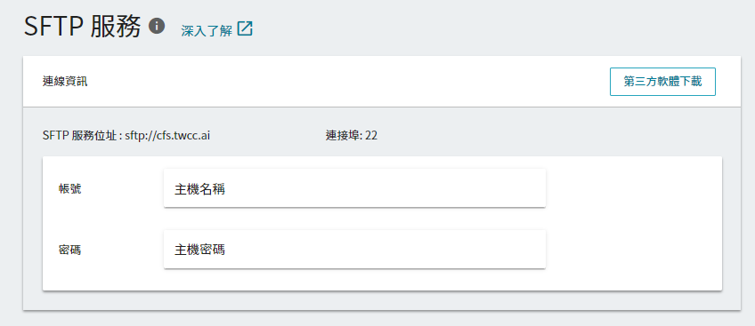Open the 深入了解 link
The image size is (755, 326).
click(207, 31)
